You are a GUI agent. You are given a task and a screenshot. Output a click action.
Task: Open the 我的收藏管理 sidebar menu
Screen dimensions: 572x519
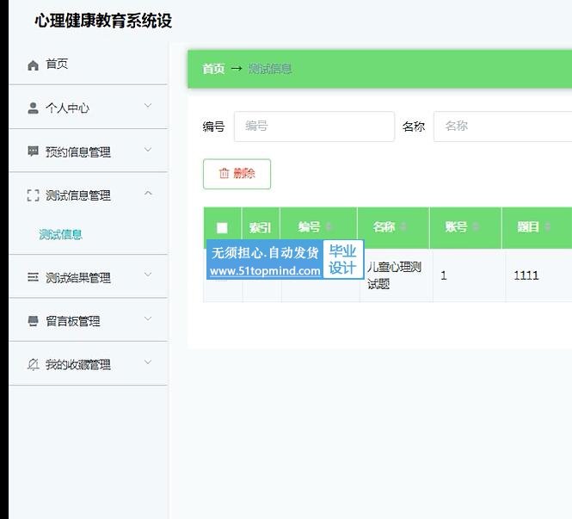click(89, 364)
